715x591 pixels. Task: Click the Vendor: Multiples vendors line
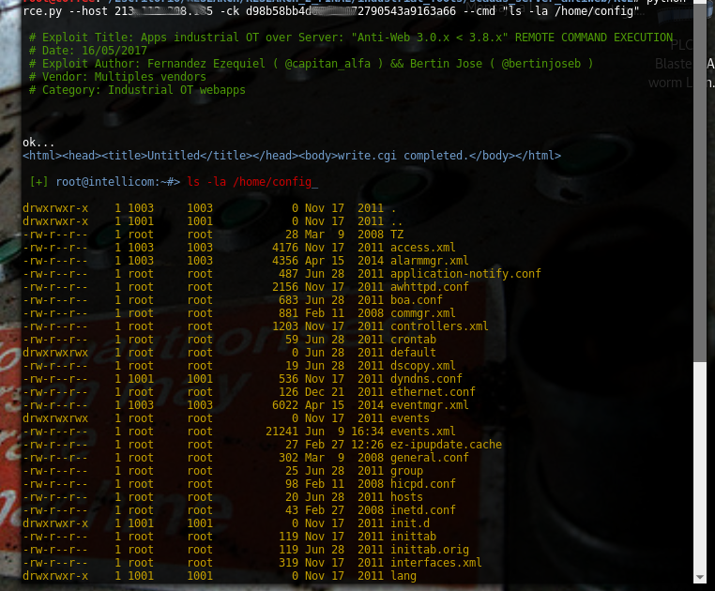pyautogui.click(x=117, y=77)
